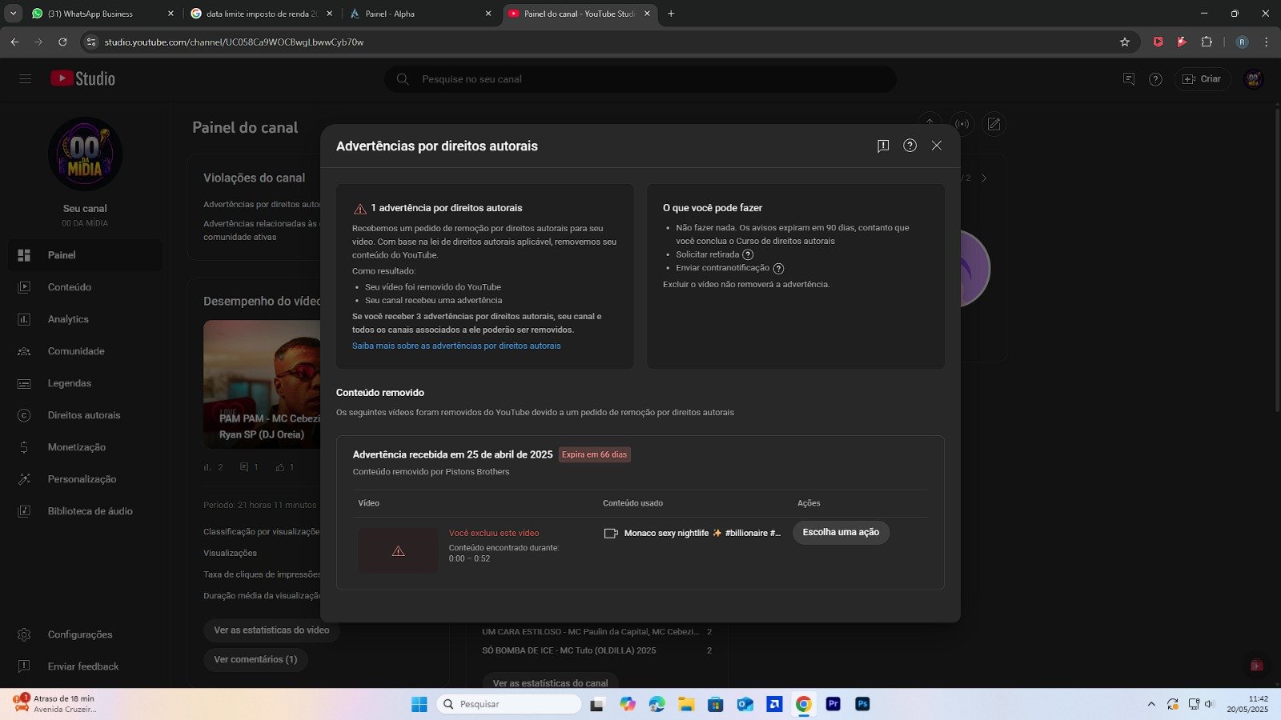Open Biblioteca de áudio in the sidebar
Viewport: 1281px width, 720px height.
pyautogui.click(x=85, y=511)
